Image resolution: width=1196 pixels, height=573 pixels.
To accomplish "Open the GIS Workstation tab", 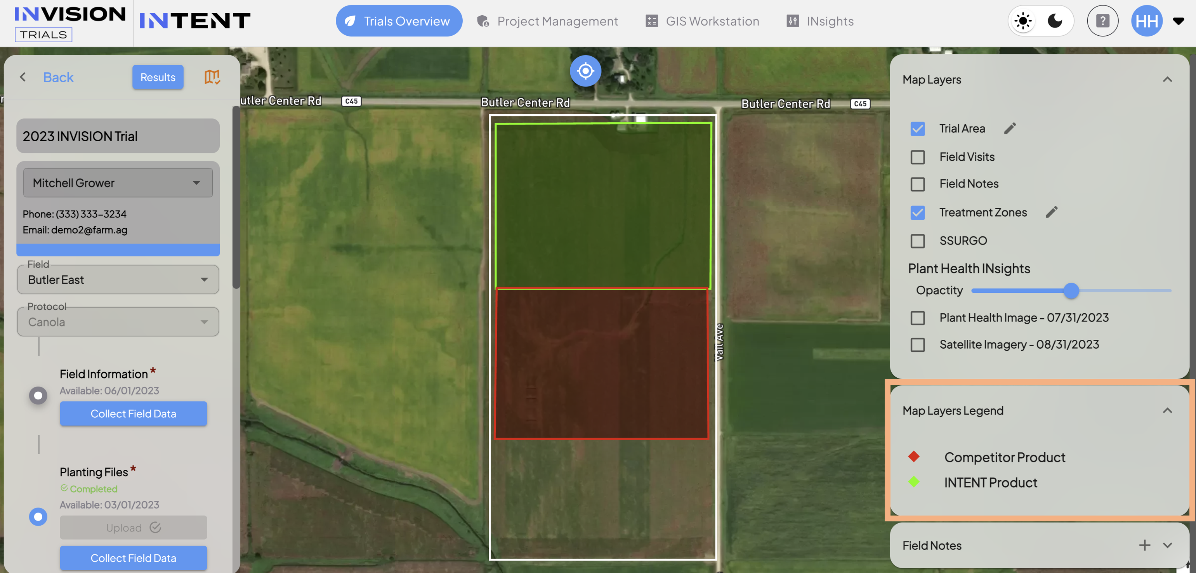I will 703,21.
